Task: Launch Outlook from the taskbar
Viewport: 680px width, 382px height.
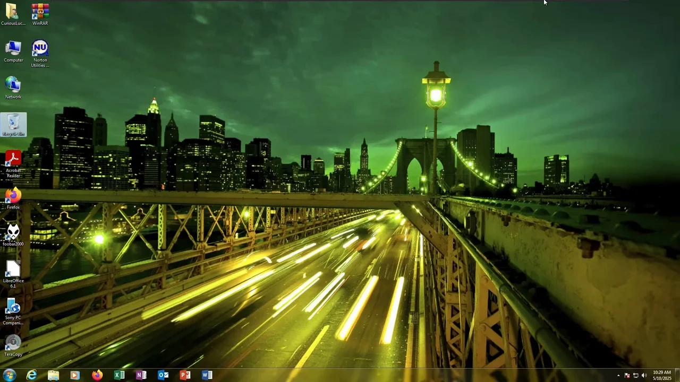Action: tap(163, 376)
